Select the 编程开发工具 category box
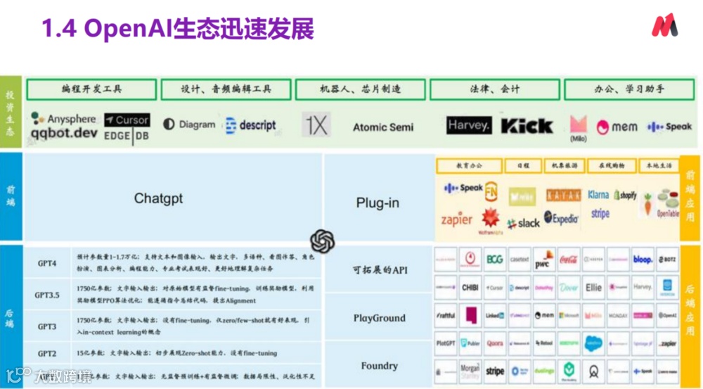The image size is (703, 389). pos(91,89)
